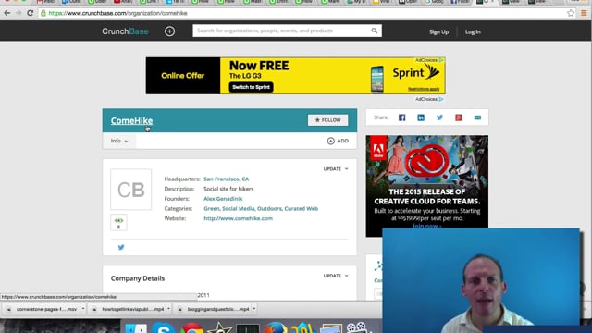Select the Green category link
The width and height of the screenshot is (592, 333).
pyautogui.click(x=212, y=208)
